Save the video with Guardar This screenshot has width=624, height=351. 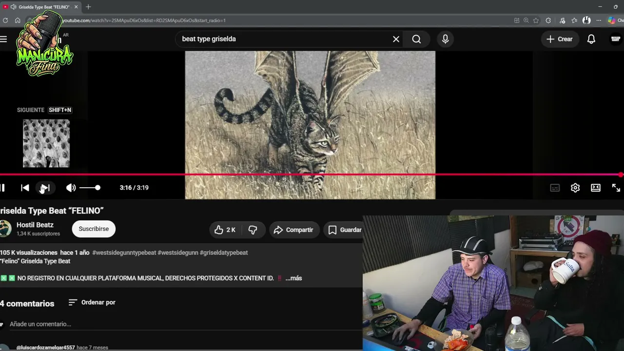point(345,230)
